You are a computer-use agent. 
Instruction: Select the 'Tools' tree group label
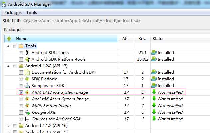pyautogui.click(x=31, y=46)
